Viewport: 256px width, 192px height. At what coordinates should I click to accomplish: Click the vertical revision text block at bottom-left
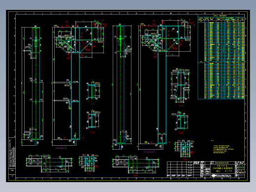12,153
